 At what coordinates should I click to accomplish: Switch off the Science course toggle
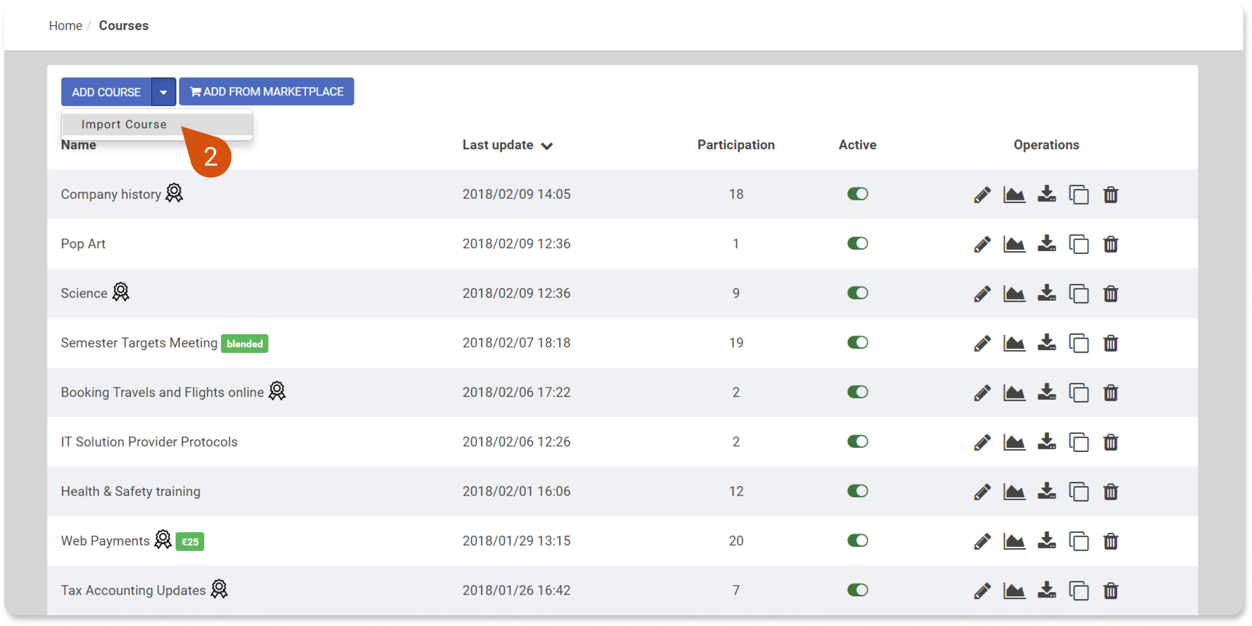tap(857, 293)
